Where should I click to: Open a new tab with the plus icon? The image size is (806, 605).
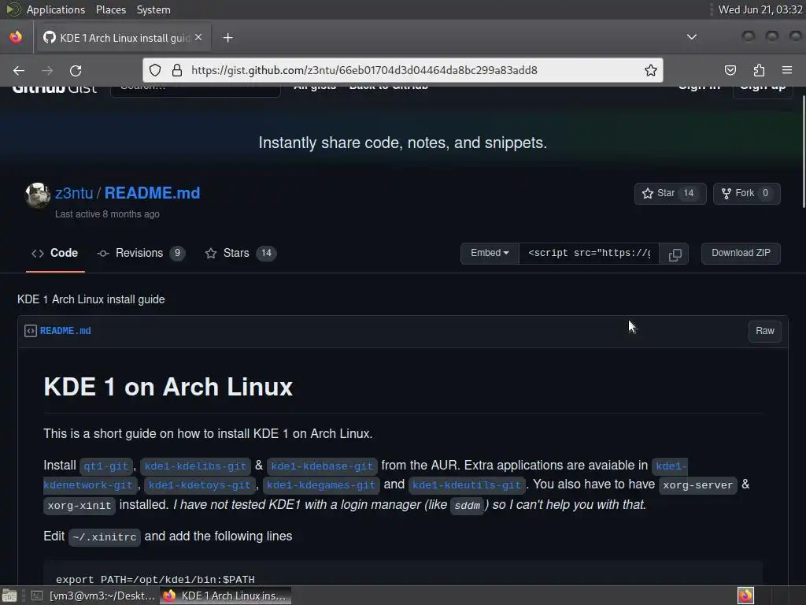point(227,38)
